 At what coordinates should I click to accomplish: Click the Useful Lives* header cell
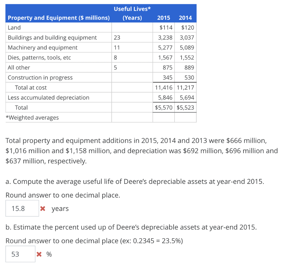click(132, 9)
